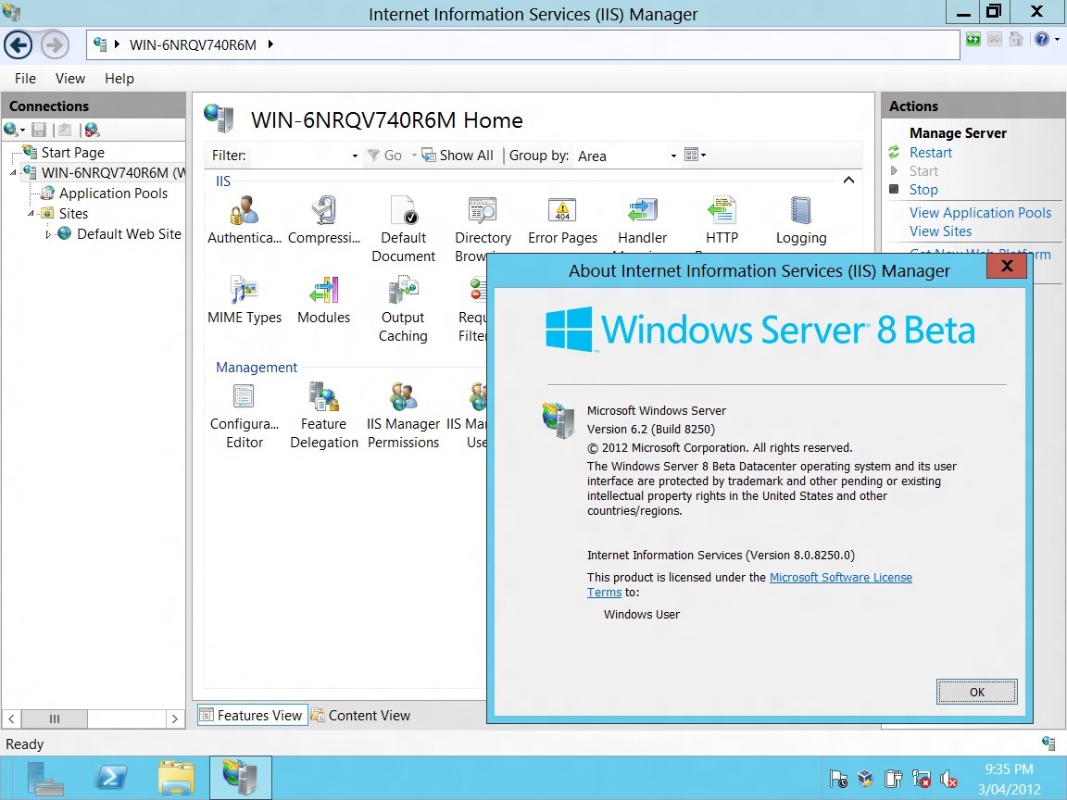
Task: Click the Help question mark icon
Action: [1042, 40]
